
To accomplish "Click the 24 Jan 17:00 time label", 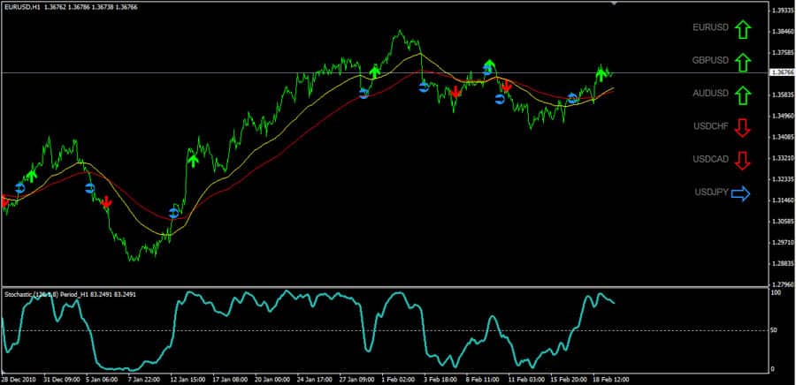I will coord(316,379).
